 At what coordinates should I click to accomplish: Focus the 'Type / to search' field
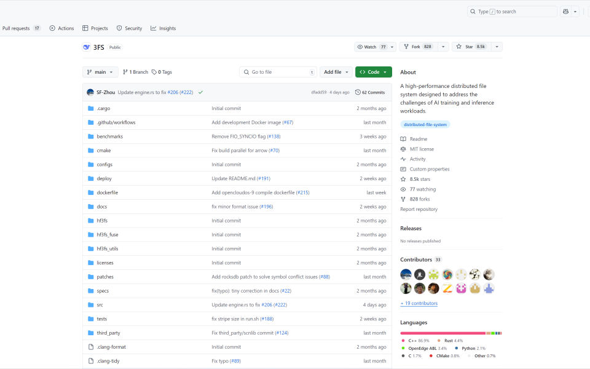point(512,12)
